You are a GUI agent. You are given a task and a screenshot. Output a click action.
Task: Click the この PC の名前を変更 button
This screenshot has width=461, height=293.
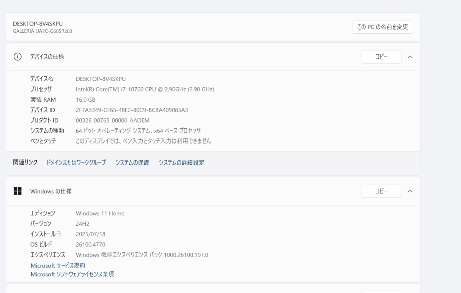click(x=382, y=27)
